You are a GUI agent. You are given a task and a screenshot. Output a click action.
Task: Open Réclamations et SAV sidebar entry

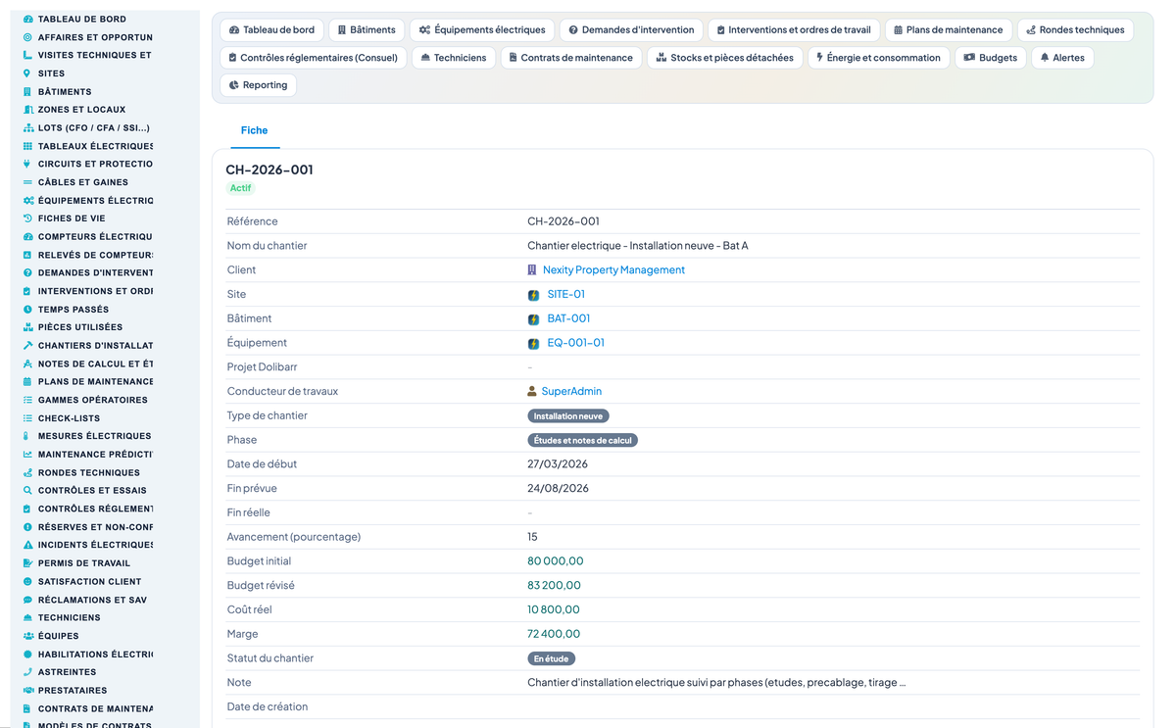(x=92, y=600)
